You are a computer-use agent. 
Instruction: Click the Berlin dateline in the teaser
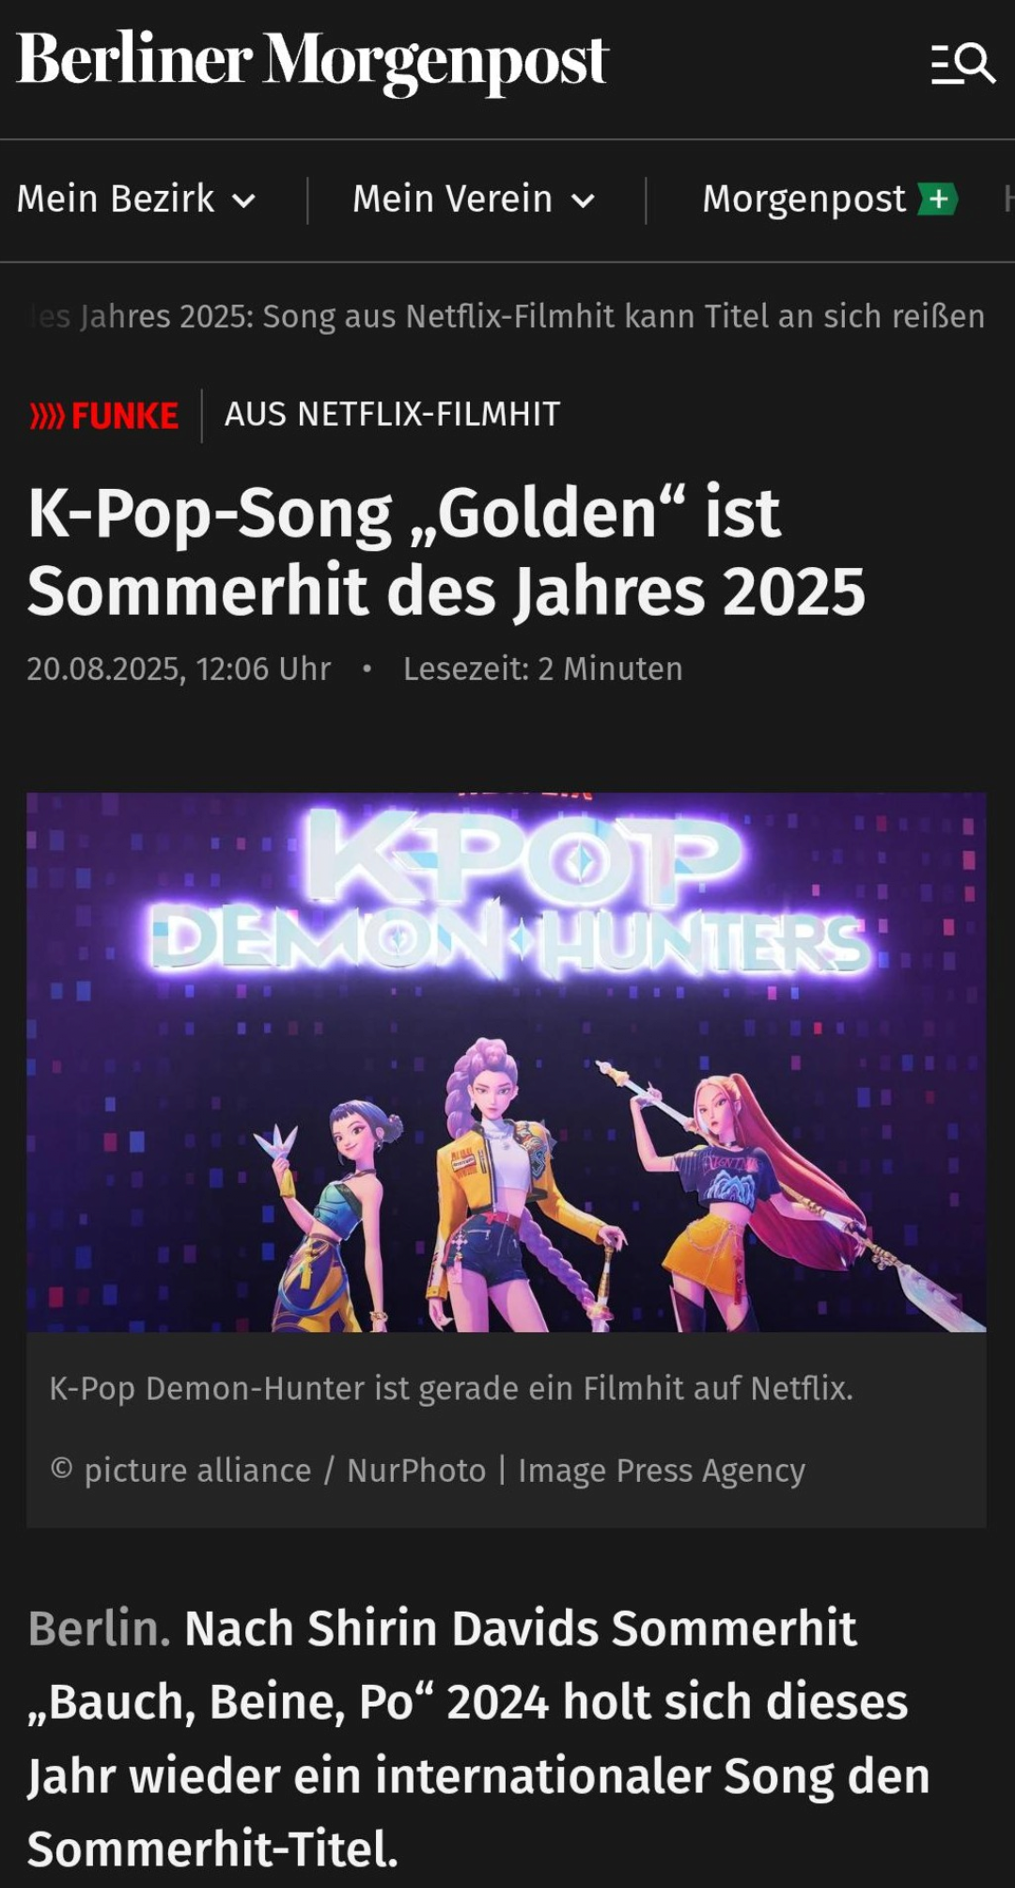pos(100,1628)
